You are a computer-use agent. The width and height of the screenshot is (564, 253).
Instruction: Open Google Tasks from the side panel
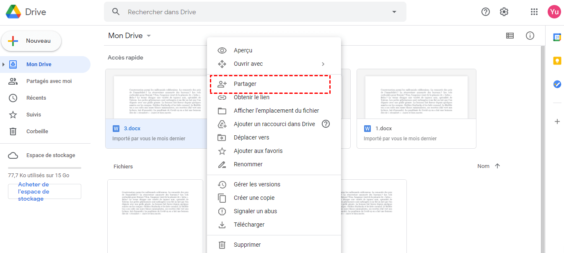[x=557, y=84]
